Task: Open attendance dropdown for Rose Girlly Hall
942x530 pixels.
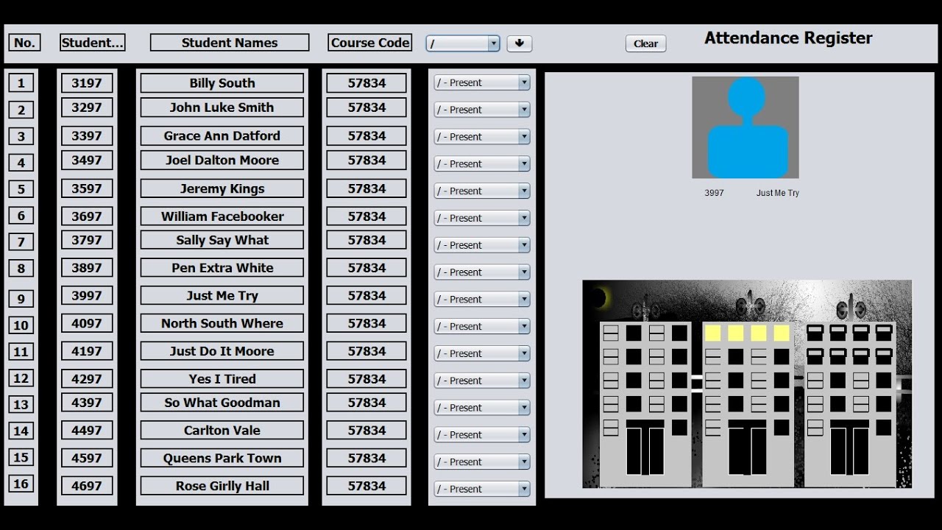Action: (482, 489)
